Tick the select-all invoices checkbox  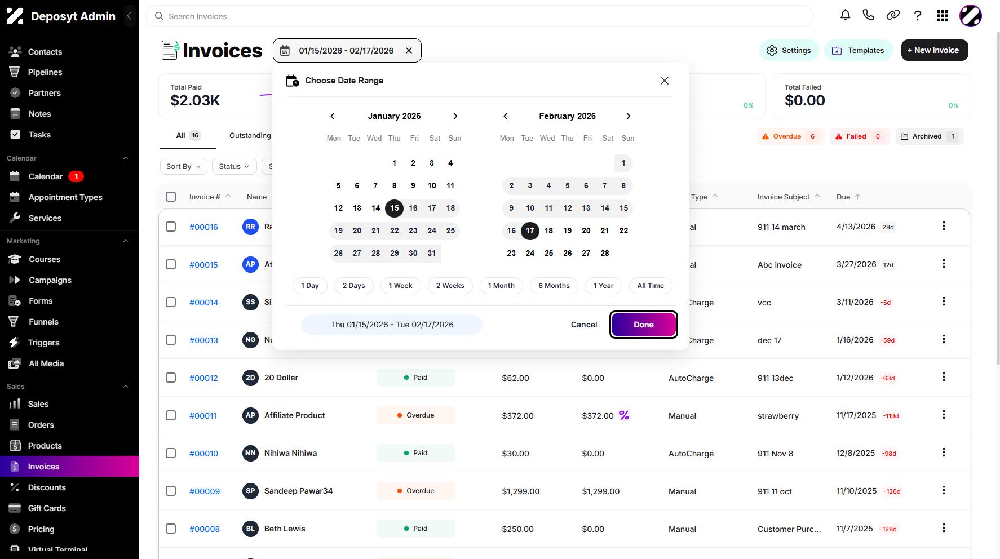click(171, 197)
